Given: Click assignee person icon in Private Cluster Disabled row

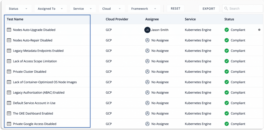Looking at the screenshot, I should [x=147, y=72].
